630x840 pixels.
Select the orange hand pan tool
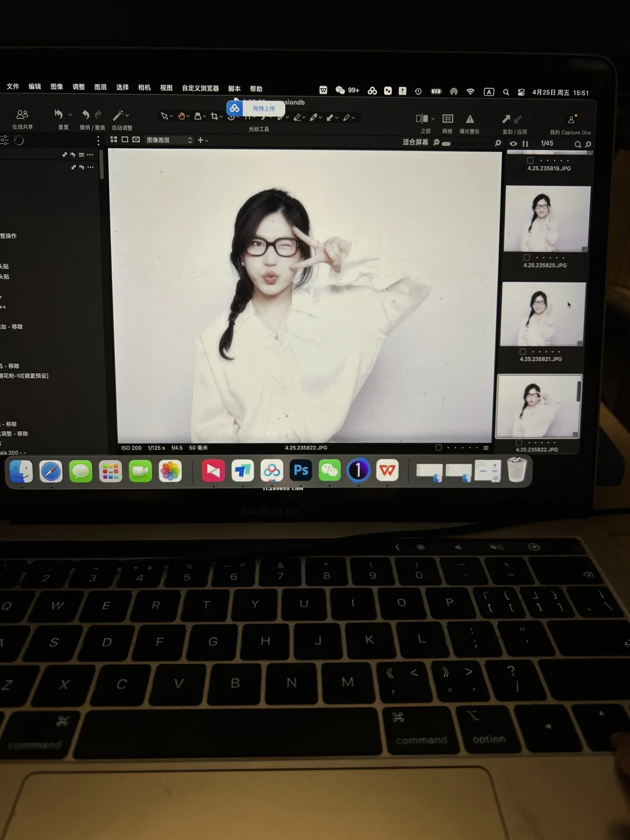(181, 116)
